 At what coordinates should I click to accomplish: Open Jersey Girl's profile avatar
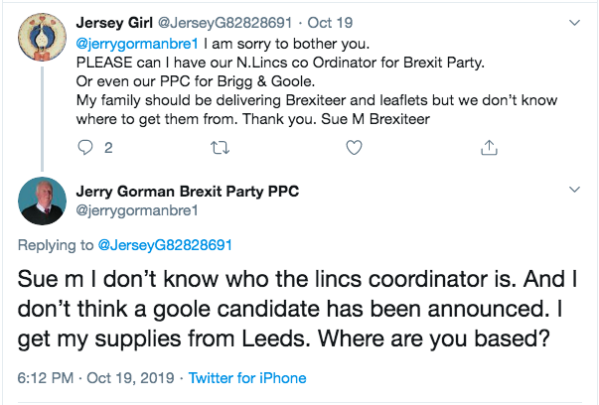tap(44, 40)
